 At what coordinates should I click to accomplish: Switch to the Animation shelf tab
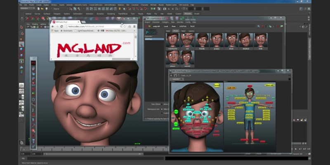tap(90, 14)
